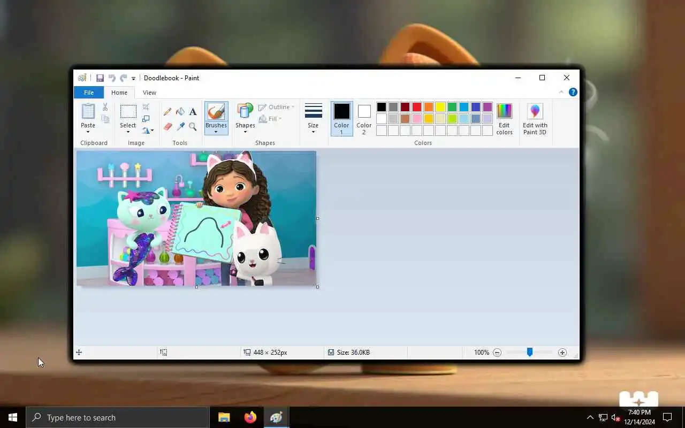This screenshot has height=428, width=685.
Task: Choose the brown color swatch
Action: [x=405, y=119]
